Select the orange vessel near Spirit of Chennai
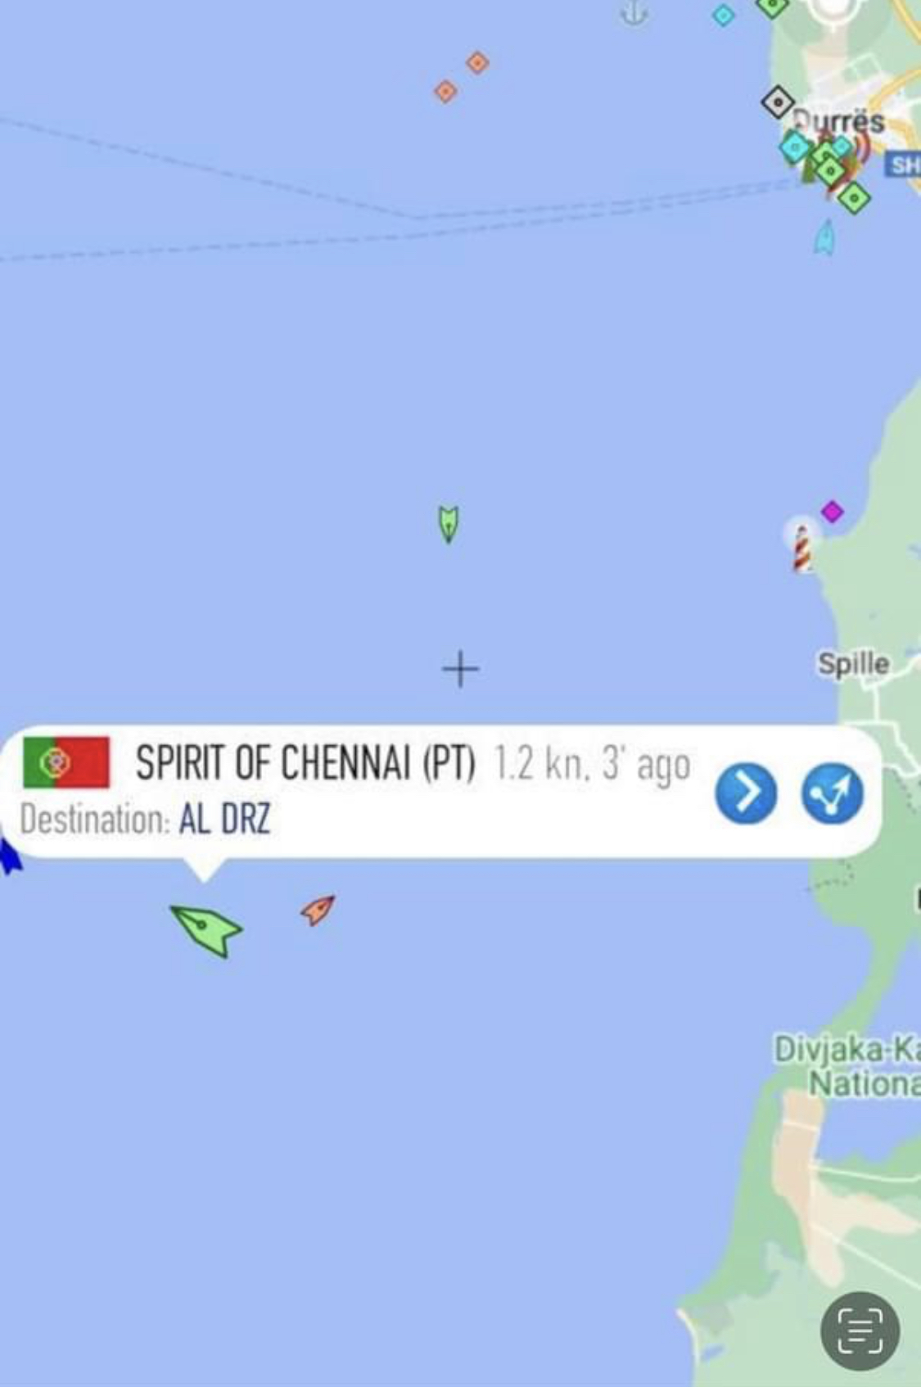 click(318, 910)
